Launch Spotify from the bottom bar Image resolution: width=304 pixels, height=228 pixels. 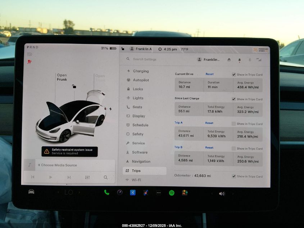(172, 193)
